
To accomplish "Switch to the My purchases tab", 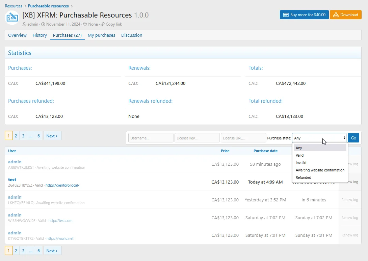I will [101, 35].
